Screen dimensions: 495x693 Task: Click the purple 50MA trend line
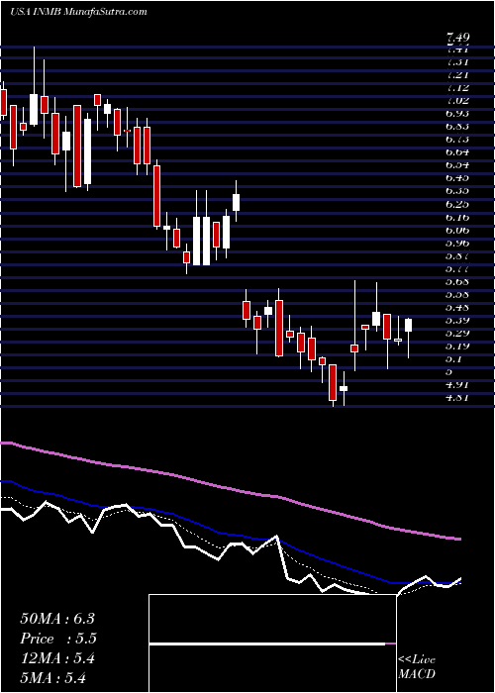click(230, 488)
